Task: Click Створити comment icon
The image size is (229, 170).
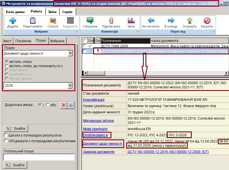Action: click(90, 21)
